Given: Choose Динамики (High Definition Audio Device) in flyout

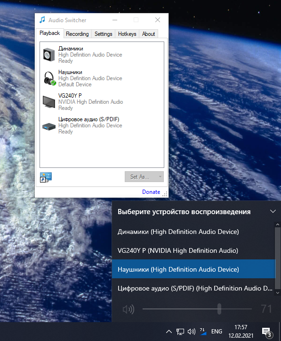Looking at the screenshot, I should [x=193, y=232].
